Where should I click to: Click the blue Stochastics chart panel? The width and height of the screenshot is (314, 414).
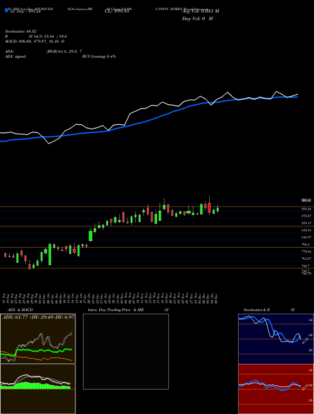[x=276, y=339]
